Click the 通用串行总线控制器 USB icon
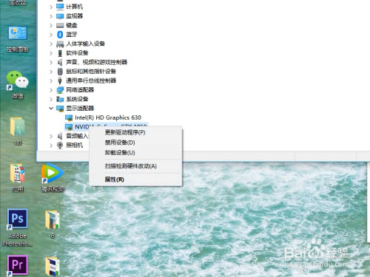This screenshot has width=370, height=277. tap(60, 81)
